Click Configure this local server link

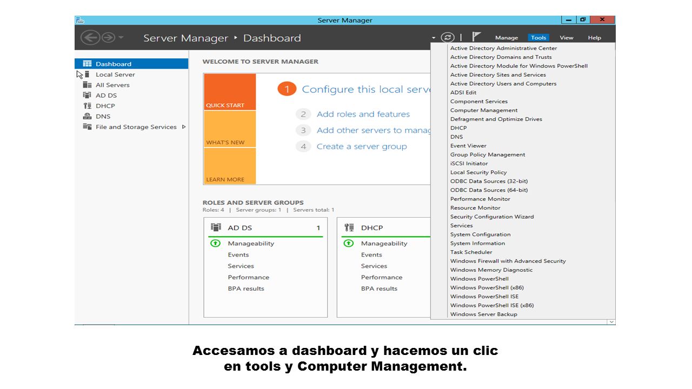coord(366,89)
